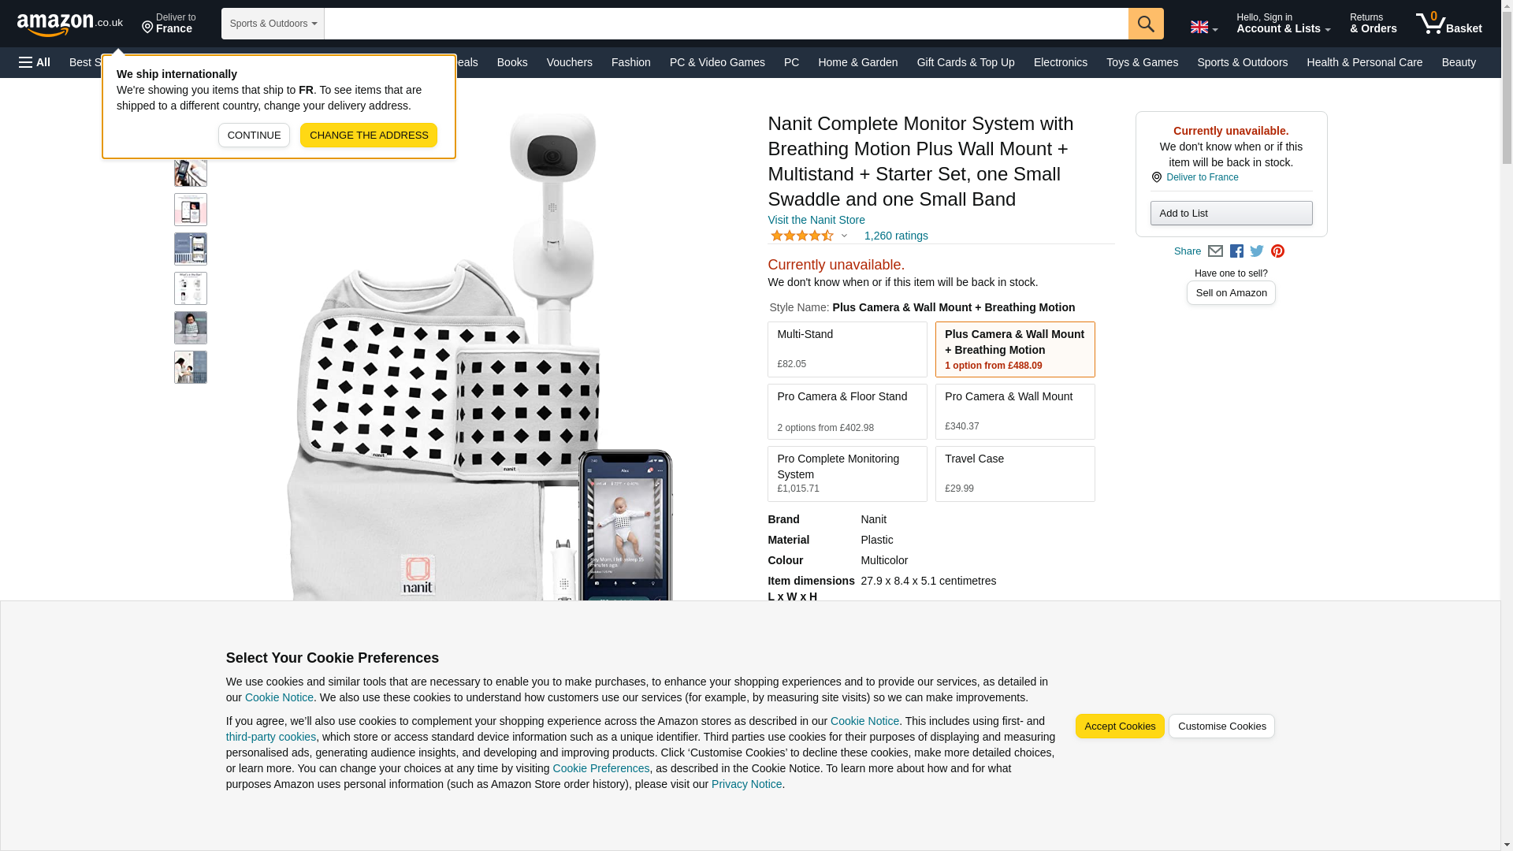Screen dimensions: 1513x851
Task: Share product on Facebook icon
Action: pyautogui.click(x=1236, y=251)
